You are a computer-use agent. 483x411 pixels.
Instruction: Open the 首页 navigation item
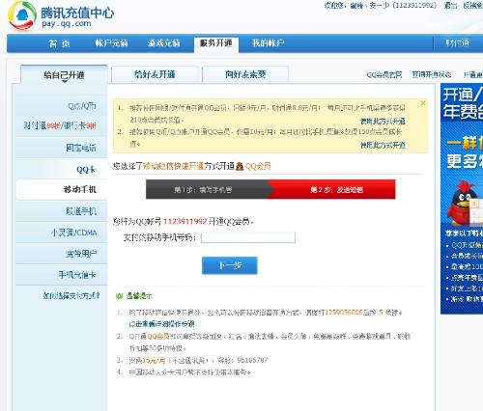coord(60,43)
